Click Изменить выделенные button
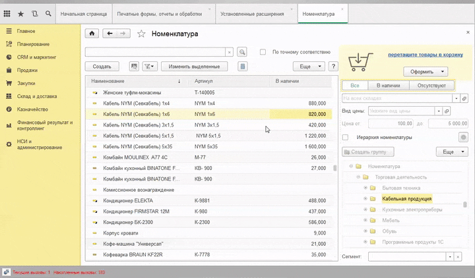Screen dimensions: 475x278 194,67
